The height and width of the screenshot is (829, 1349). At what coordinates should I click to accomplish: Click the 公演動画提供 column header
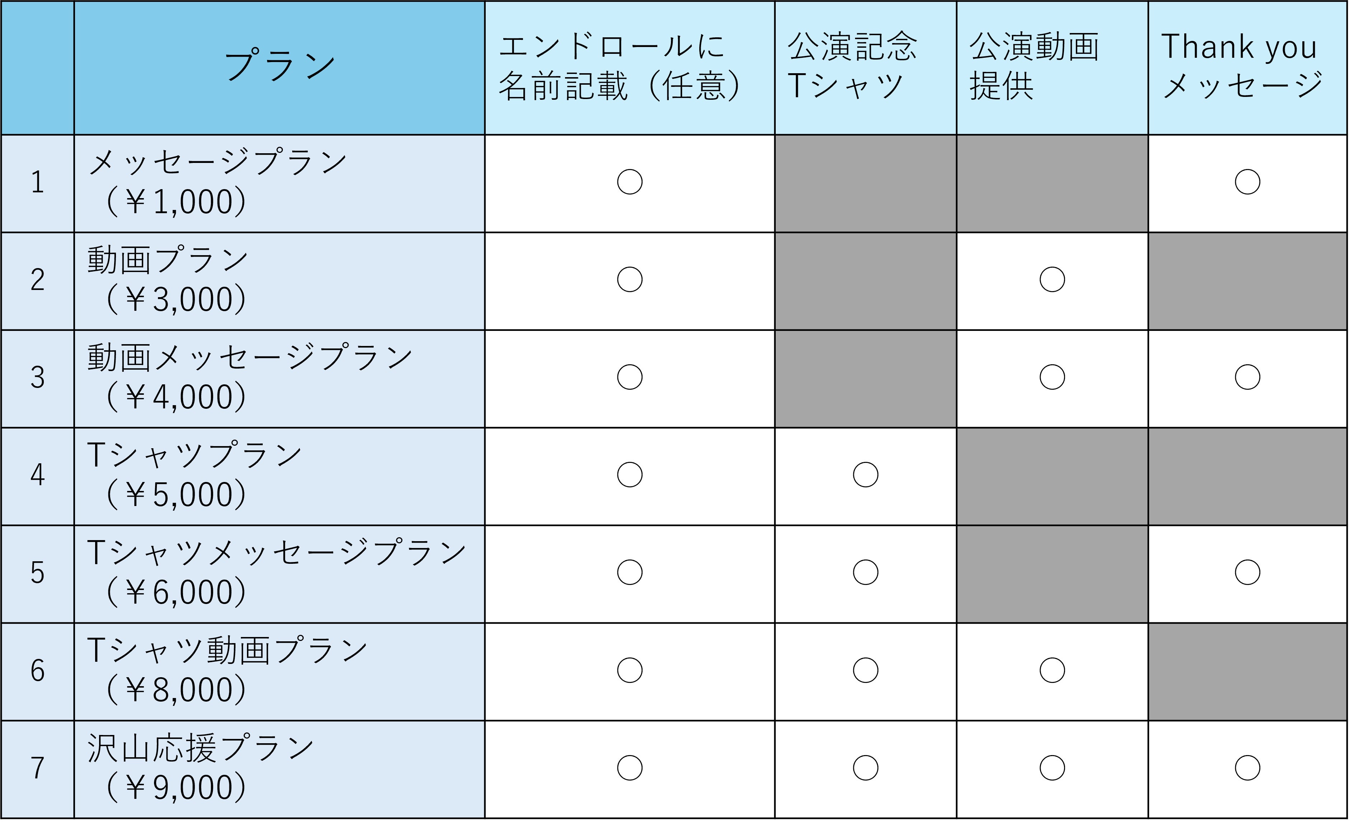(x=1052, y=67)
